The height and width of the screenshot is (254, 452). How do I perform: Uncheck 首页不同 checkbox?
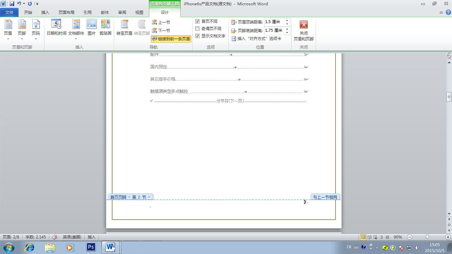198,21
